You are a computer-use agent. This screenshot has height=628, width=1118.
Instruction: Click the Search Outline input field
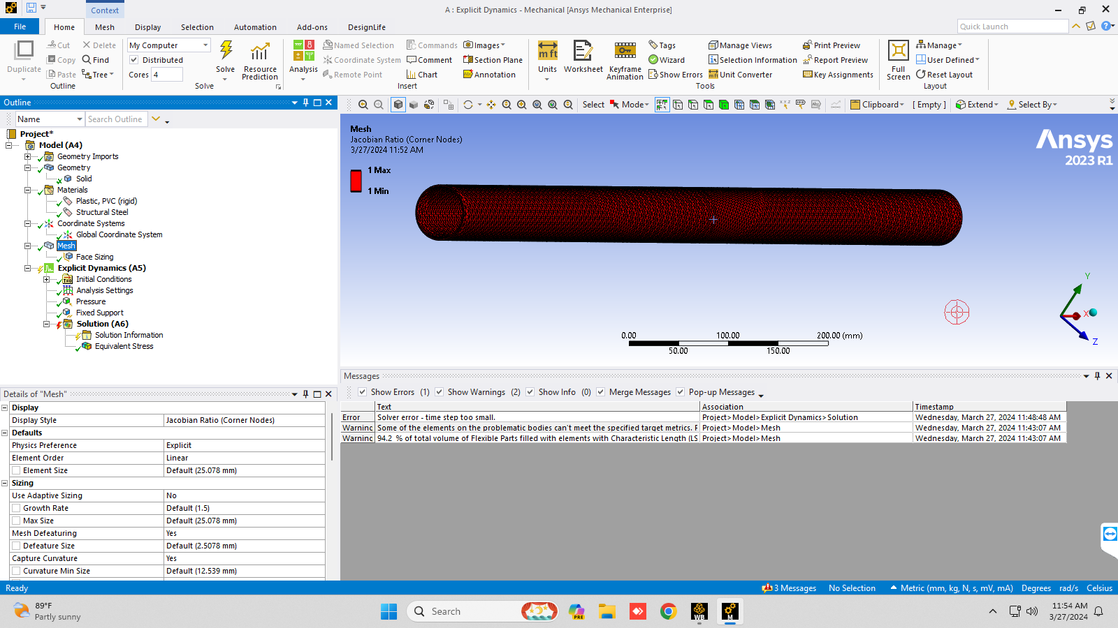click(115, 119)
